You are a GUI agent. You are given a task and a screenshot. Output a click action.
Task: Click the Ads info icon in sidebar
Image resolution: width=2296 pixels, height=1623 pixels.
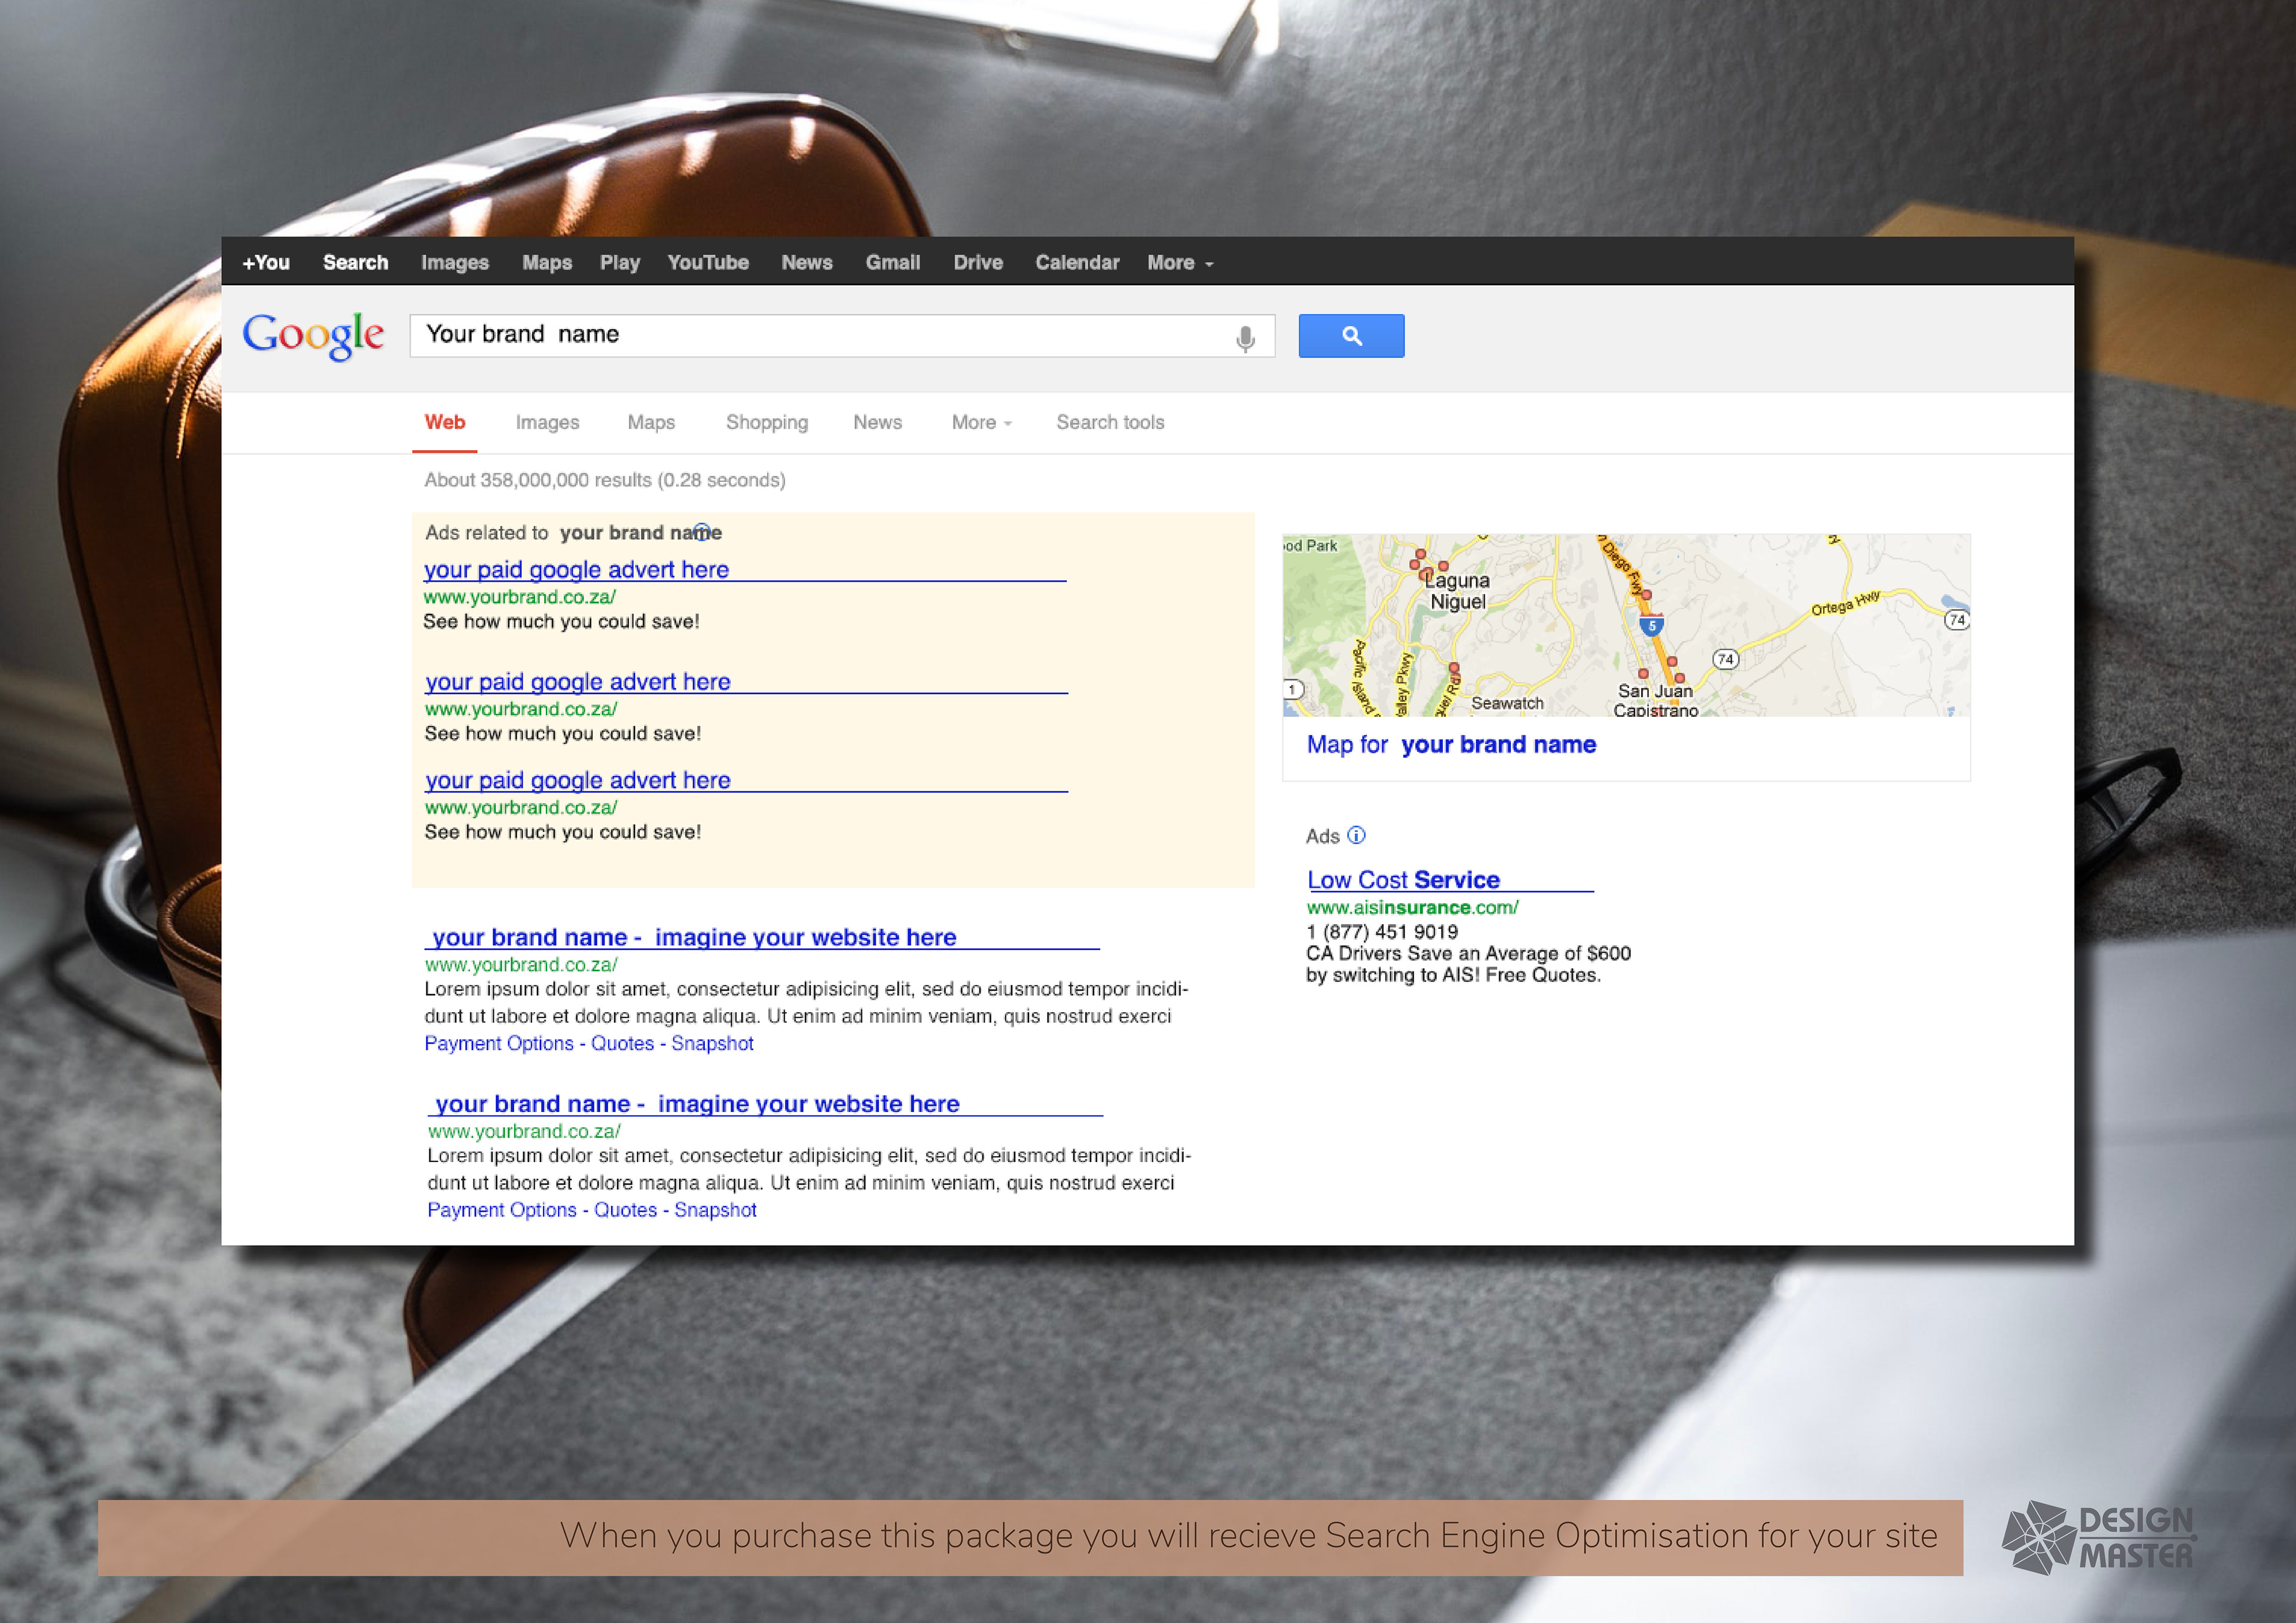[1356, 835]
